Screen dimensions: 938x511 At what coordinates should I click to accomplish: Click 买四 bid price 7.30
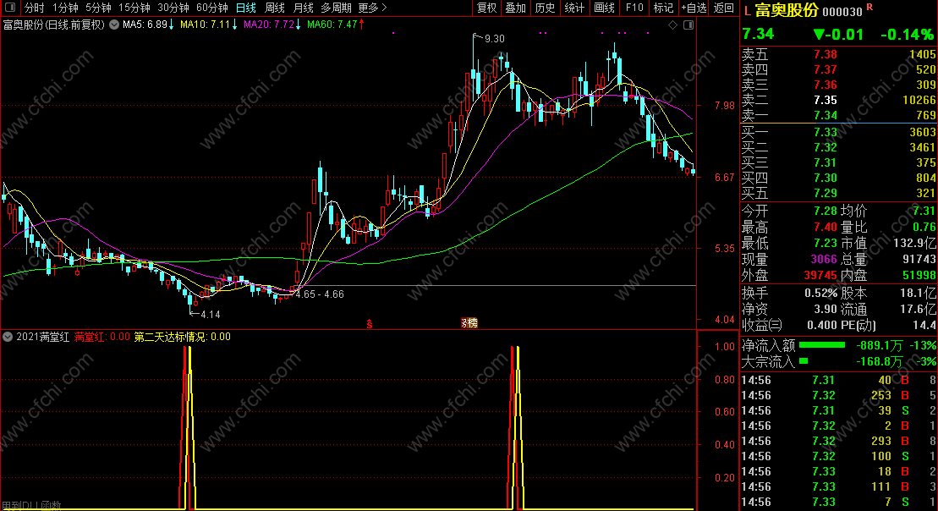pos(825,178)
